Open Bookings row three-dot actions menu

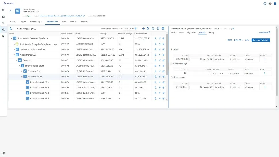(265, 59)
